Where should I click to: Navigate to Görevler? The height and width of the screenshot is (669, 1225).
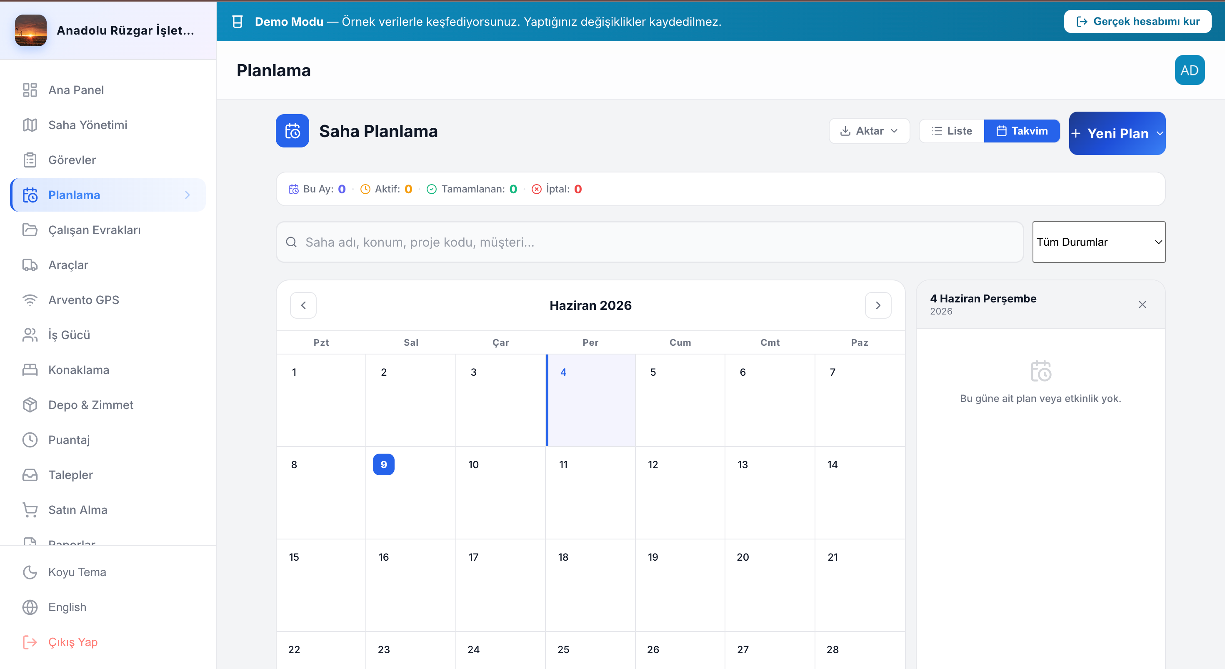click(x=108, y=160)
